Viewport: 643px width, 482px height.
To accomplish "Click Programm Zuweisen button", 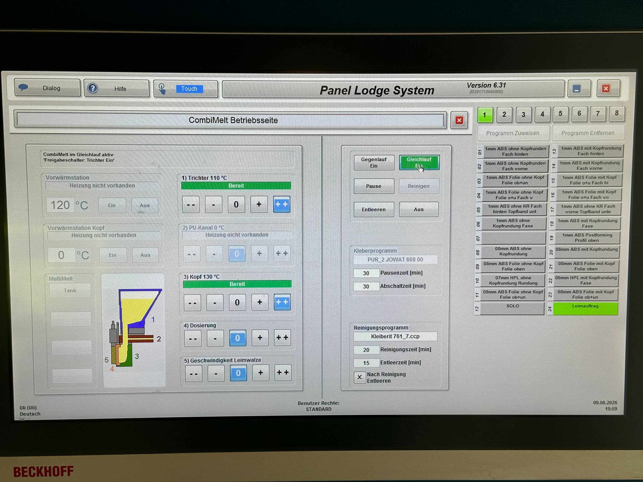I will click(513, 133).
